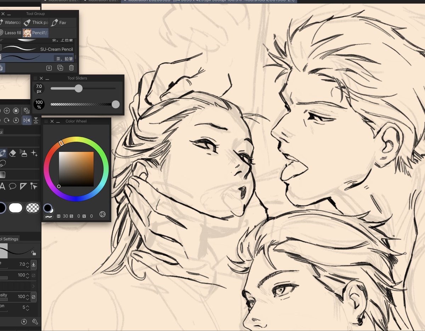Click the white sub color swatch
This screenshot has width=425, height=331.
click(15, 208)
